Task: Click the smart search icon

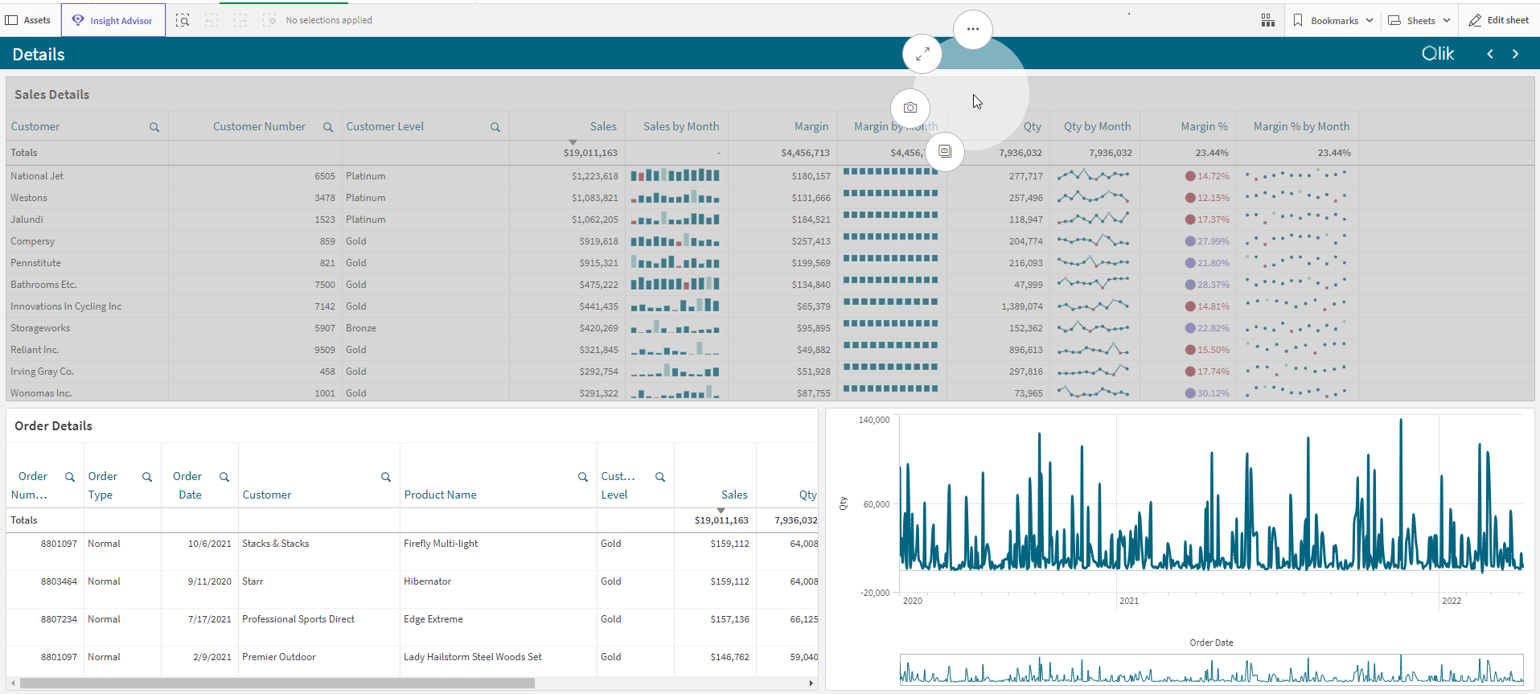Action: click(x=183, y=20)
